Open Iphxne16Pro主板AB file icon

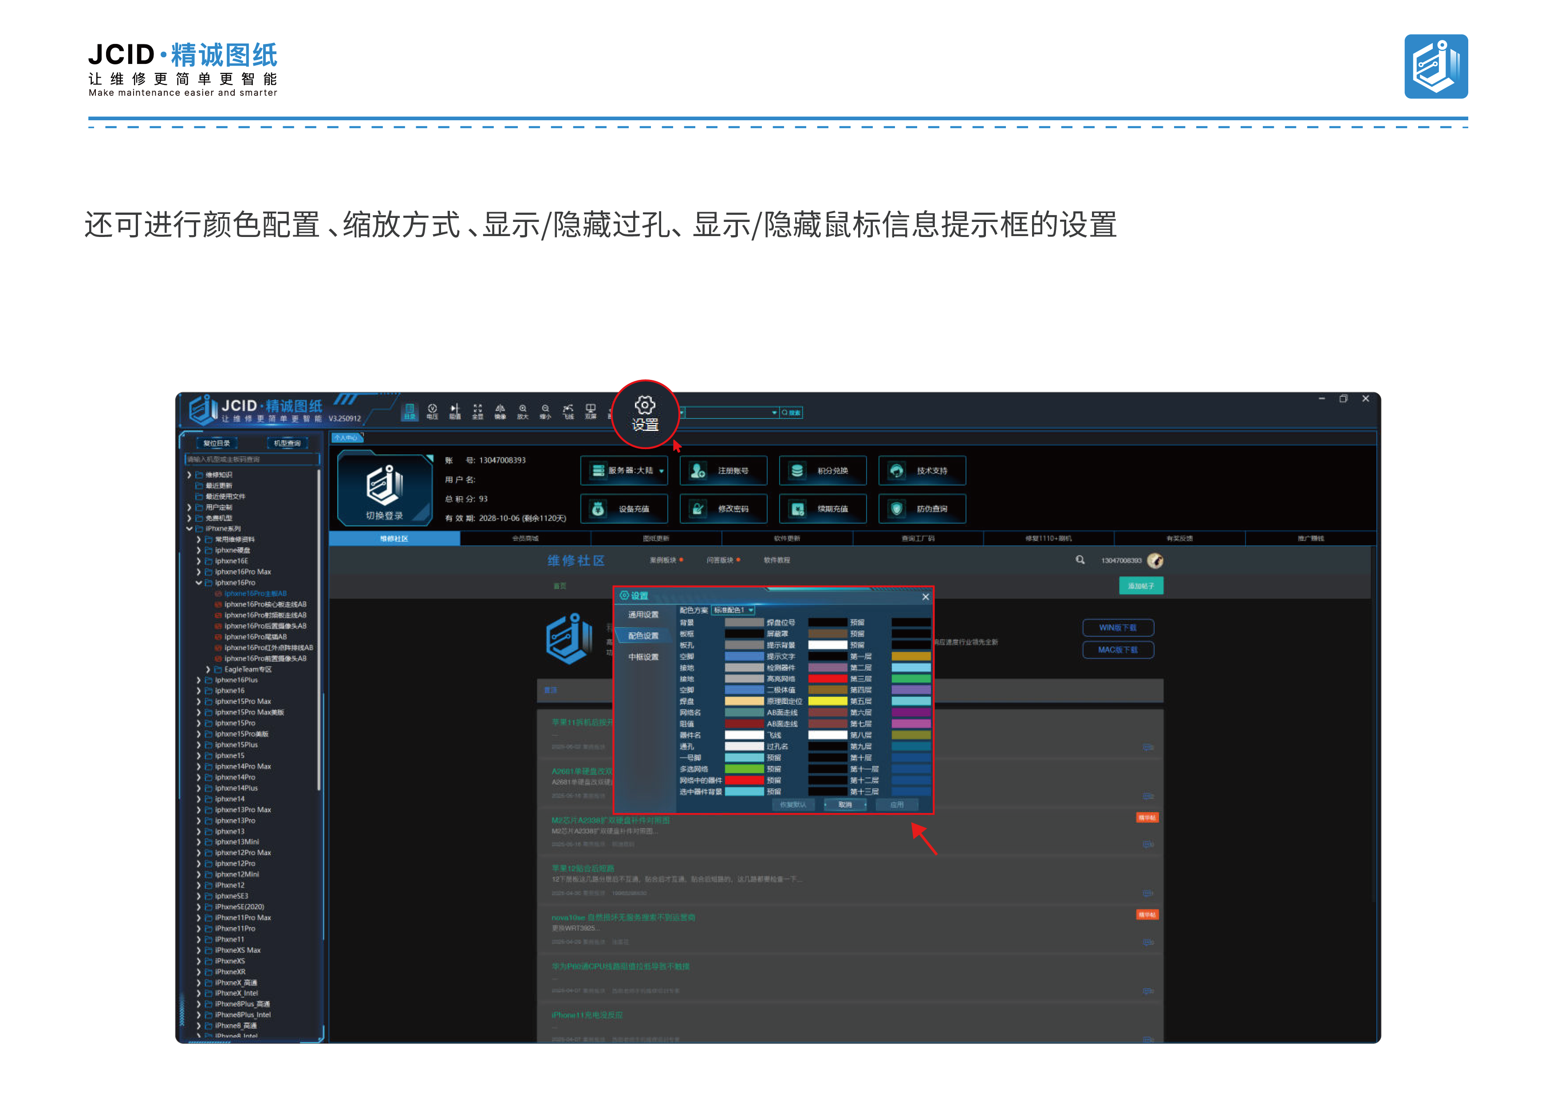[218, 594]
